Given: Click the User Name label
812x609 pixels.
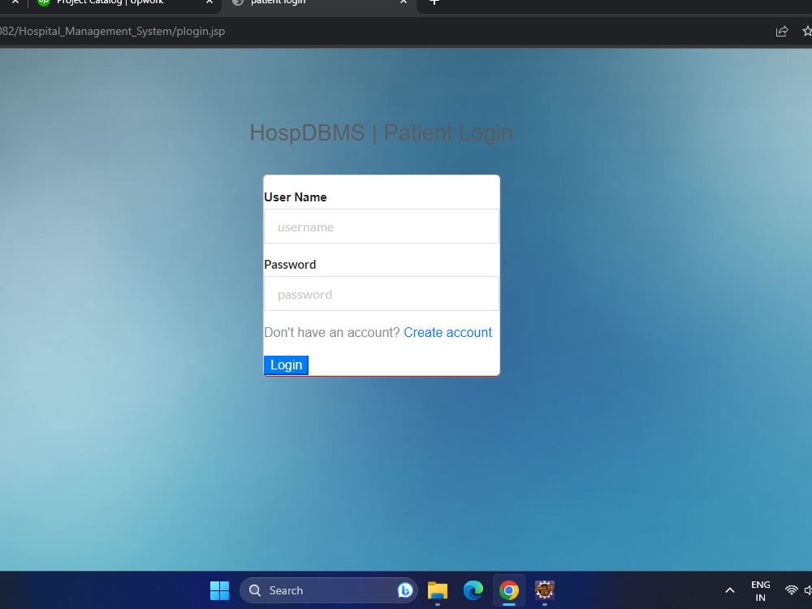Looking at the screenshot, I should point(296,197).
